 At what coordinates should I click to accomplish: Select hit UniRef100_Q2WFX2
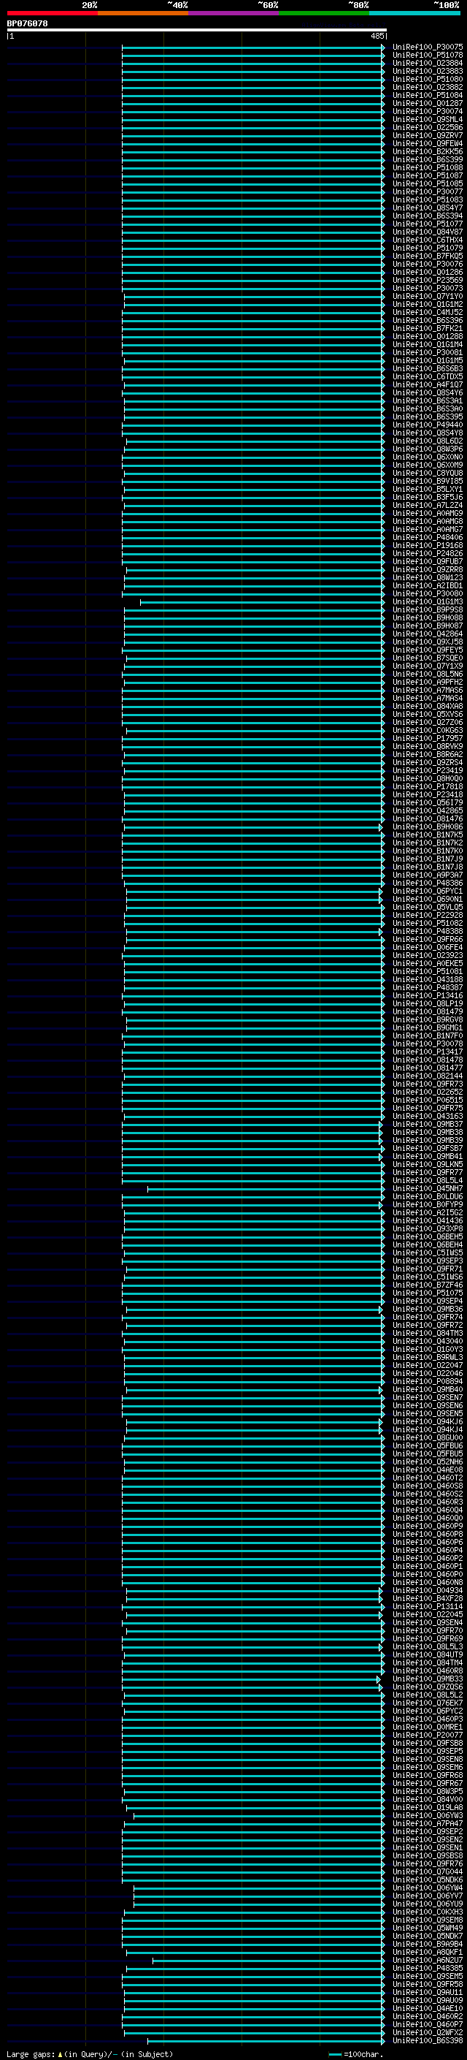428,2032
